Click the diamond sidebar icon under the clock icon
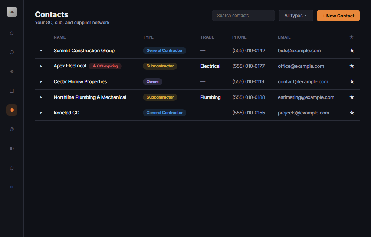The image size is (371, 237). (x=12, y=71)
